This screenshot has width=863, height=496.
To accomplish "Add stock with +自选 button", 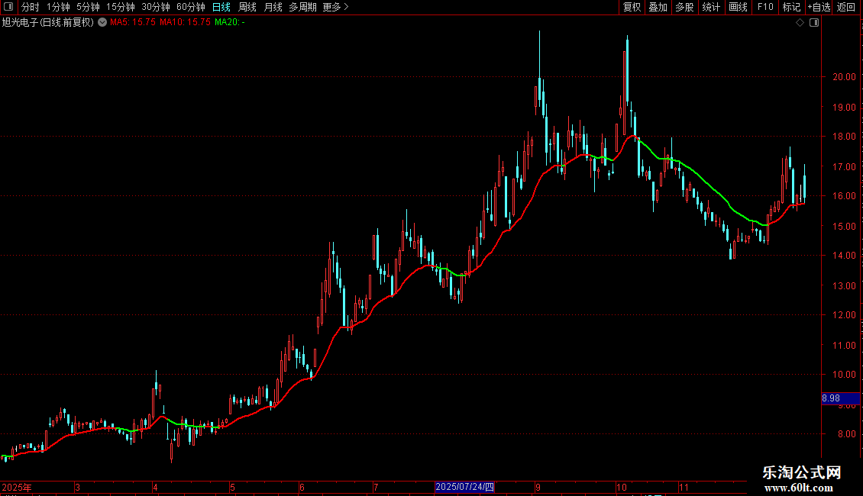I will 819,7.
